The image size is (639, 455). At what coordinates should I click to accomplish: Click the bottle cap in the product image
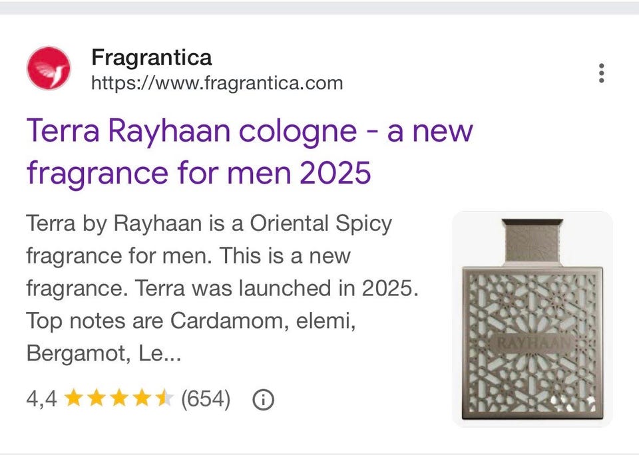coord(532,241)
